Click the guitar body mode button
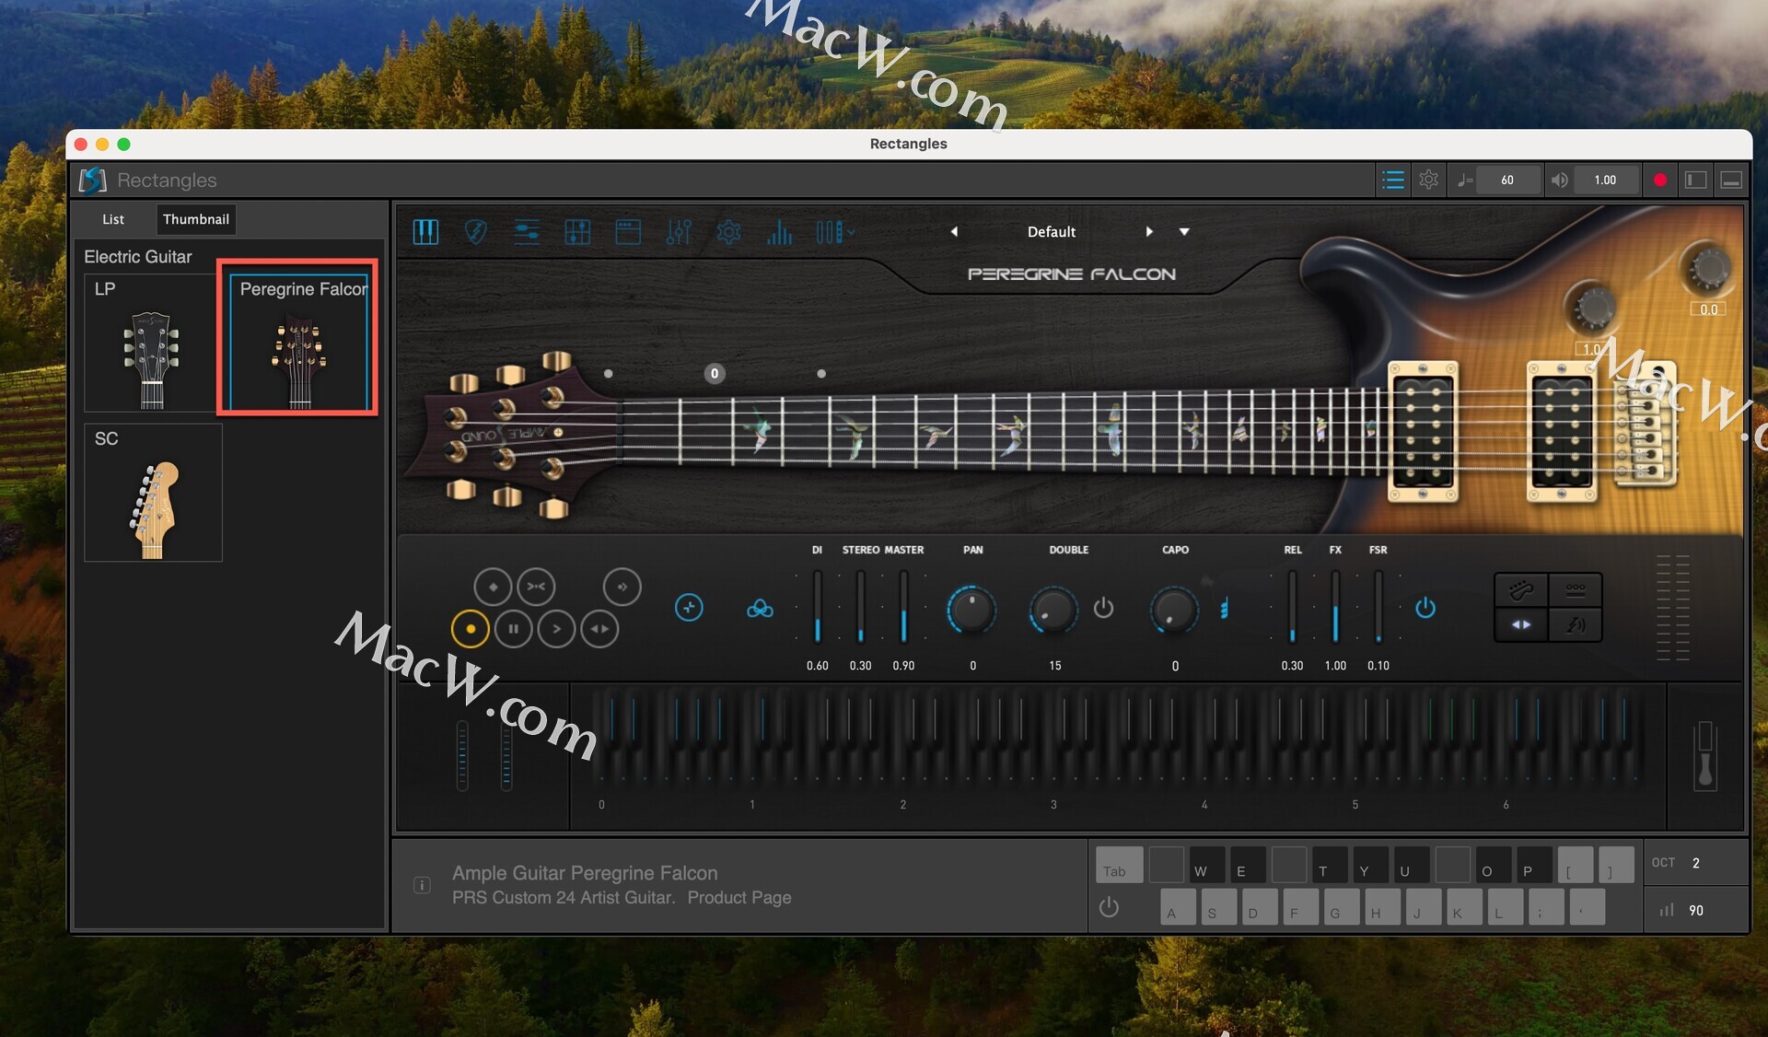 coord(1521,589)
